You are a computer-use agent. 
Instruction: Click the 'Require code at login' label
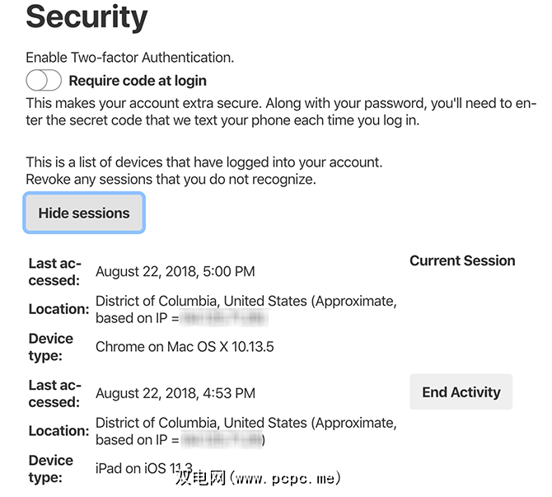tap(138, 81)
